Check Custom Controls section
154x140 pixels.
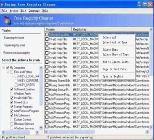tap(12, 119)
